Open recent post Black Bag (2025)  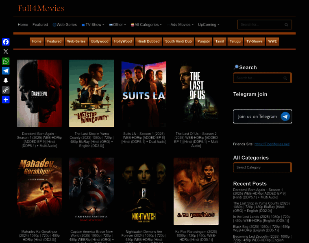click(x=261, y=228)
